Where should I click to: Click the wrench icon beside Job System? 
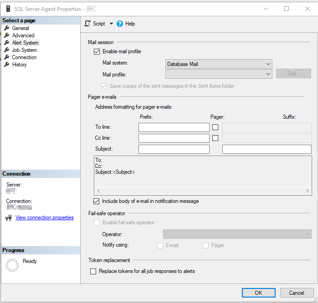point(7,50)
